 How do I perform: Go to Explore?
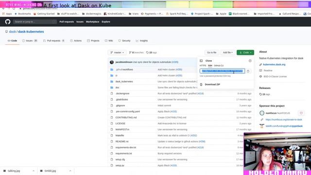106,21
